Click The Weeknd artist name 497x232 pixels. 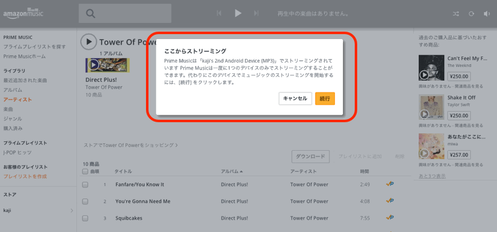pyautogui.click(x=459, y=66)
